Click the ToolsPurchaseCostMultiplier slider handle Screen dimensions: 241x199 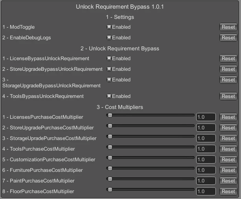110,147
